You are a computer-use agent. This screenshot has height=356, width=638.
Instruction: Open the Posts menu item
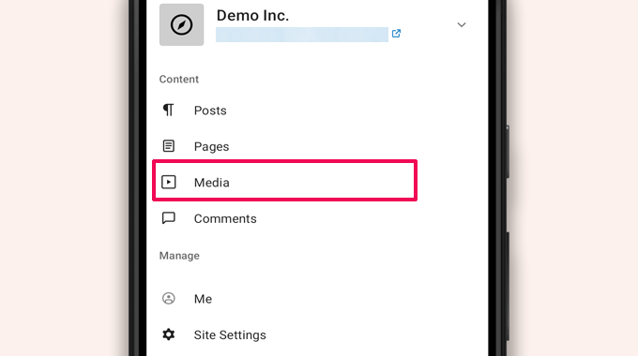click(210, 111)
